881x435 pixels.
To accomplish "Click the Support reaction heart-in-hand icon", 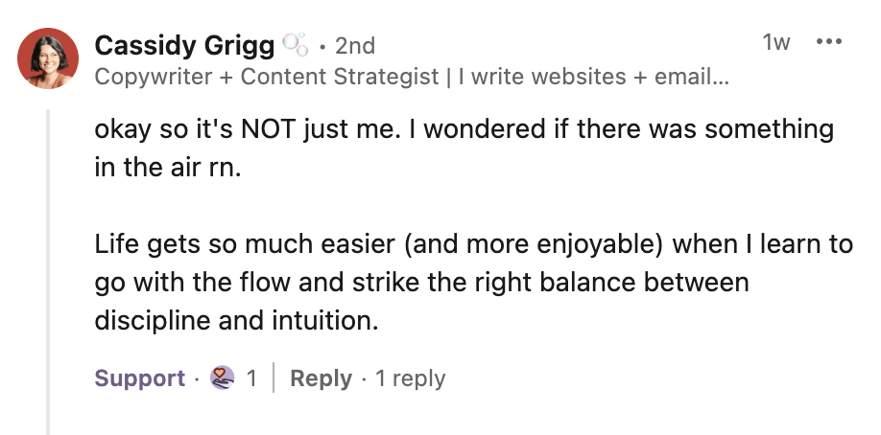I will (223, 378).
